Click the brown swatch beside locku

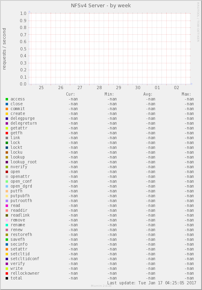tap(7, 152)
